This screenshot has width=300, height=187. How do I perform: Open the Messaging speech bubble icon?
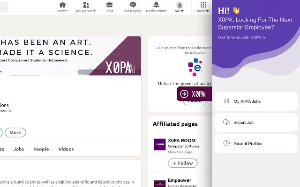coord(133,5)
